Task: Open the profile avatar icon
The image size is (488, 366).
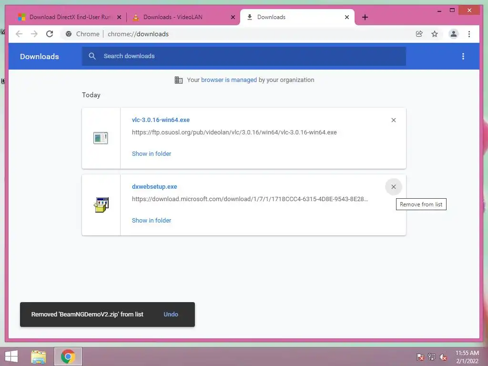Action: pyautogui.click(x=454, y=34)
